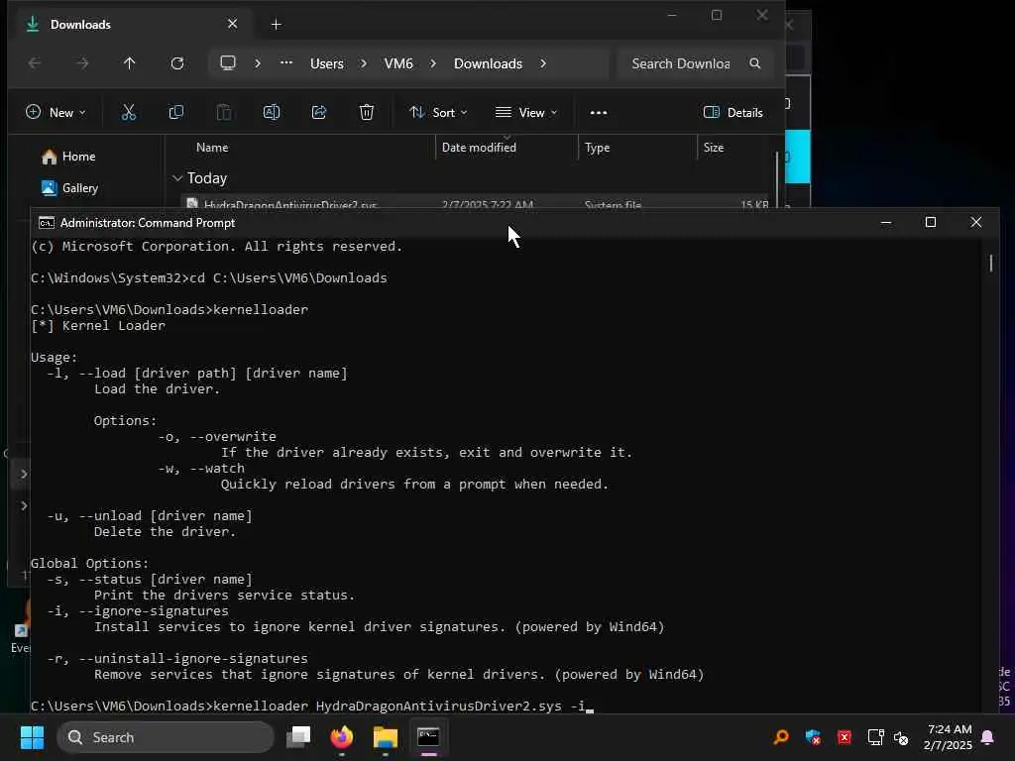Select the HydraDragonAntivirusDriver2.sys file row

point(476,203)
